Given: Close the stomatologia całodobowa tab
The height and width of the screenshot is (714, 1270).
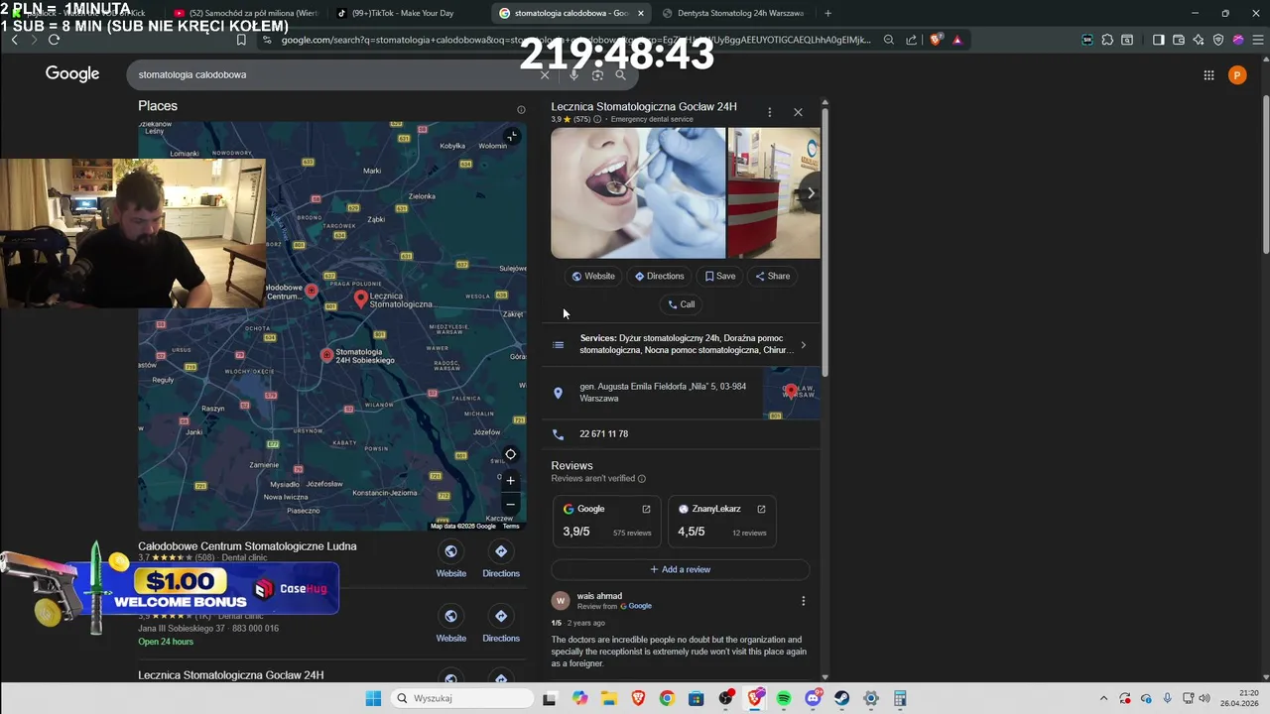Looking at the screenshot, I should 641,13.
